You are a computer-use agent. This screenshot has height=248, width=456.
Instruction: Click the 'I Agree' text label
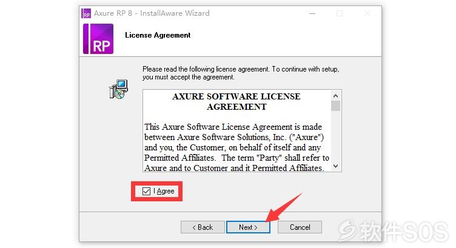coord(164,191)
